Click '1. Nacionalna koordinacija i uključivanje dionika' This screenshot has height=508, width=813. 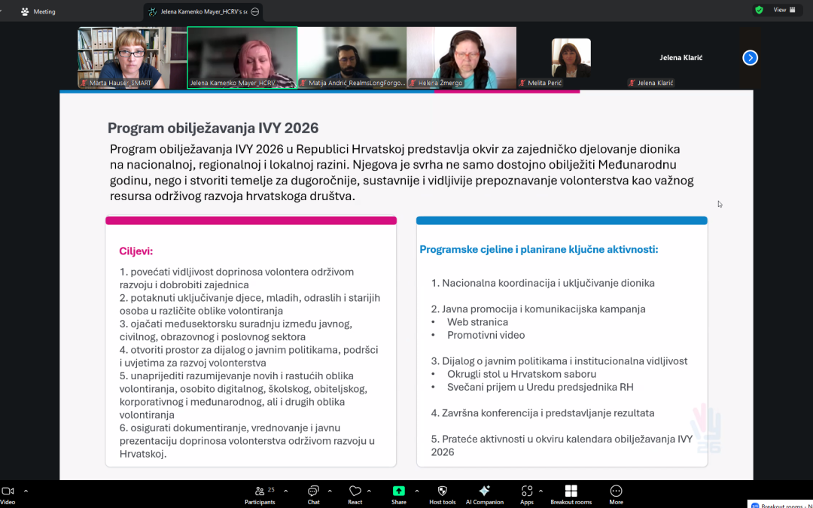543,283
